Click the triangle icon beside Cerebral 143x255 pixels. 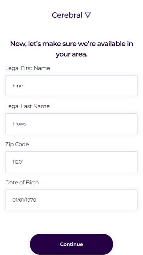tap(88, 15)
